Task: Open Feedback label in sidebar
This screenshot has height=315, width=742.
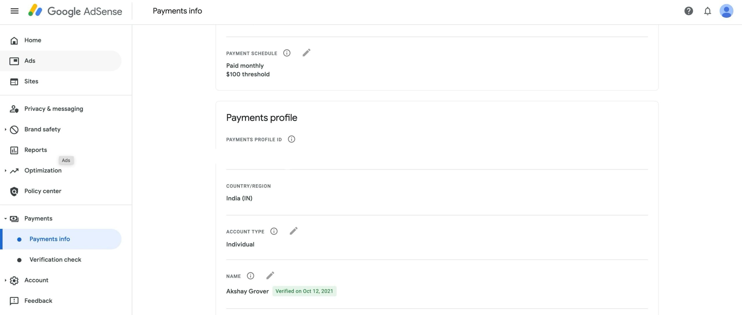Action: [38, 301]
